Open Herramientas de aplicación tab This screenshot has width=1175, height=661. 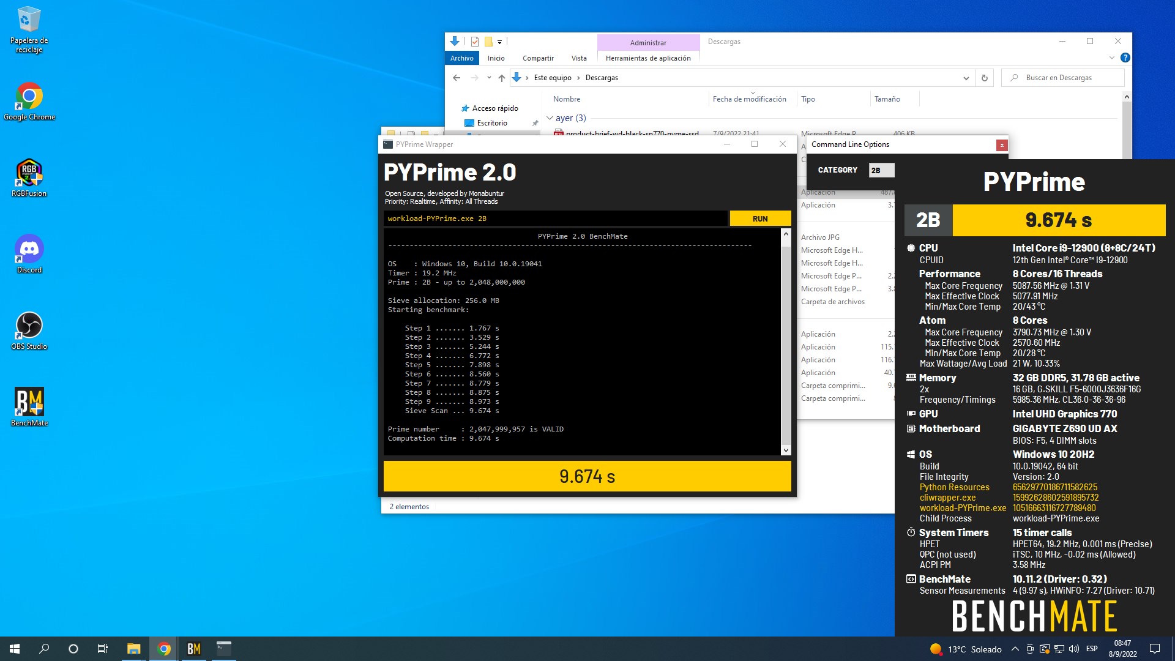tap(648, 58)
